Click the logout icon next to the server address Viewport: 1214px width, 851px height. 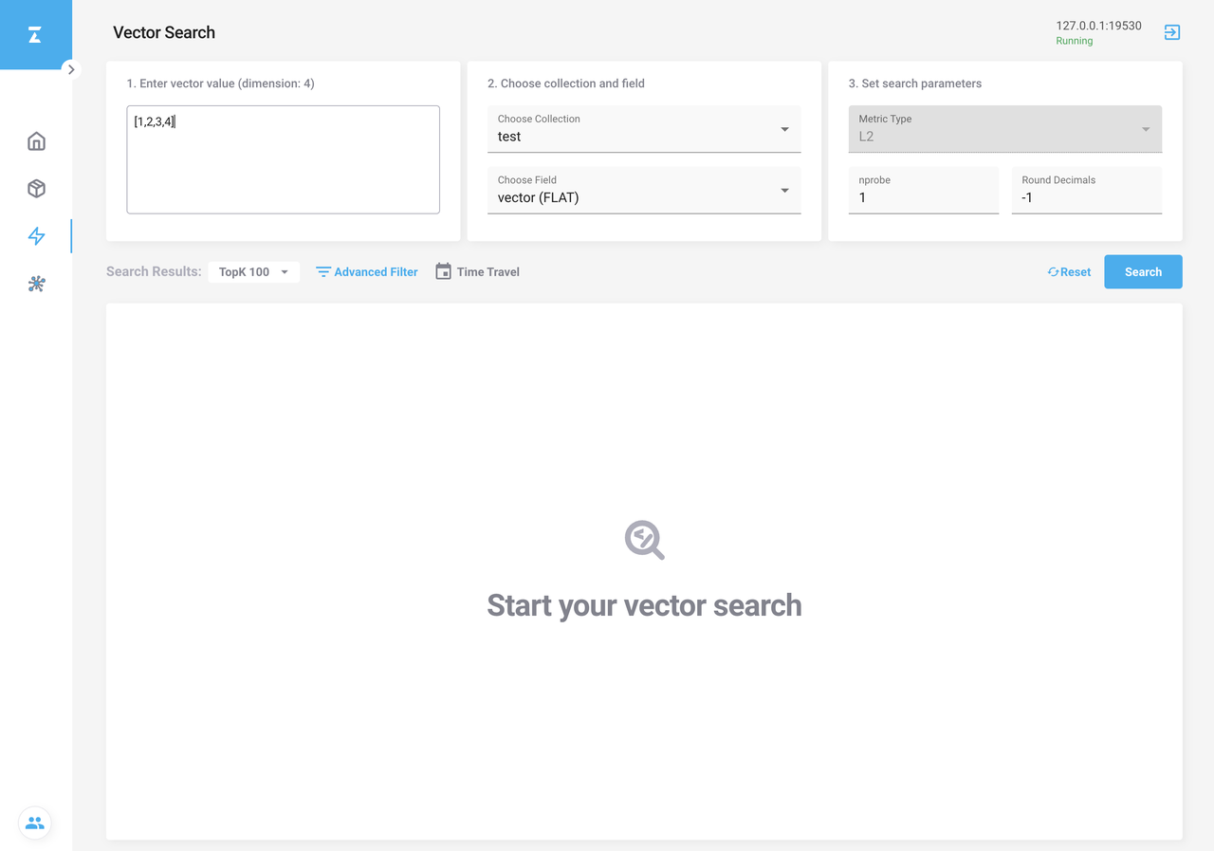1172,32
